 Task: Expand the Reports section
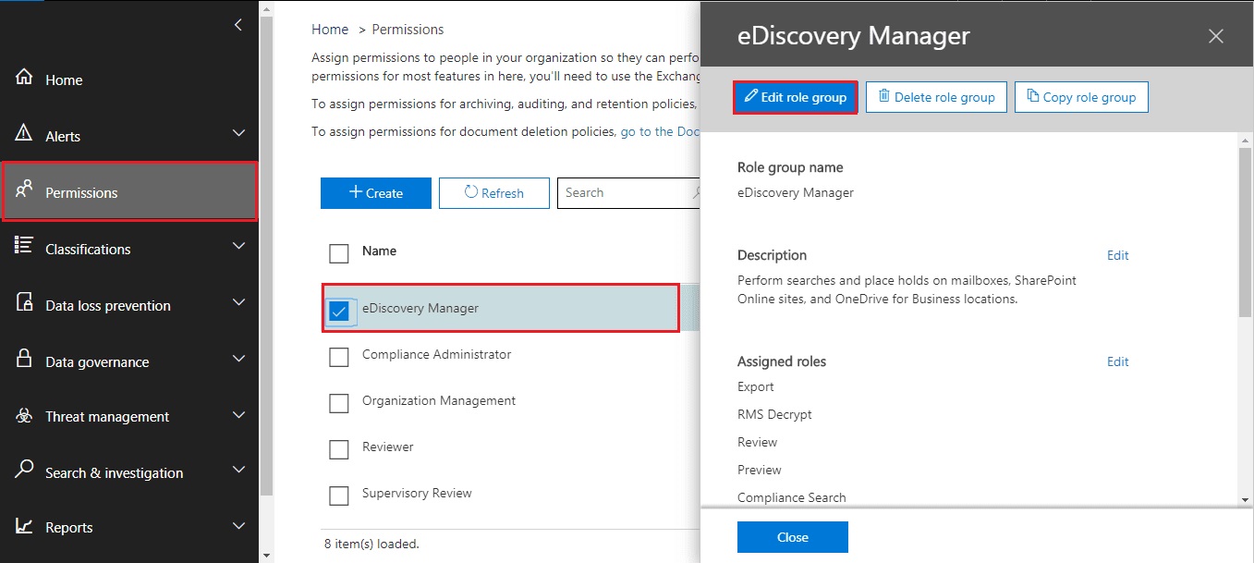pyautogui.click(x=238, y=526)
